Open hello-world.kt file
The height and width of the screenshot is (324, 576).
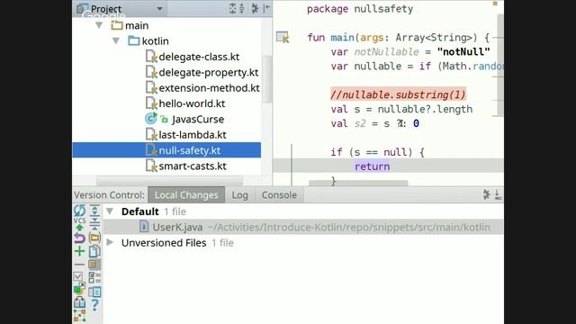pos(192,103)
